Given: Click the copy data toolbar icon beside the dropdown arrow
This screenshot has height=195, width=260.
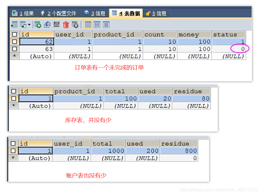Looking at the screenshot, I should point(23,25).
